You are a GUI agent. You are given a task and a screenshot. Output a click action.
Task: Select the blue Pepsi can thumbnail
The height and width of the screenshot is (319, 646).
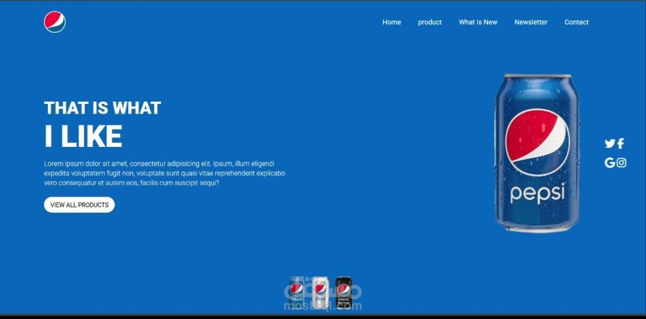tap(297, 292)
